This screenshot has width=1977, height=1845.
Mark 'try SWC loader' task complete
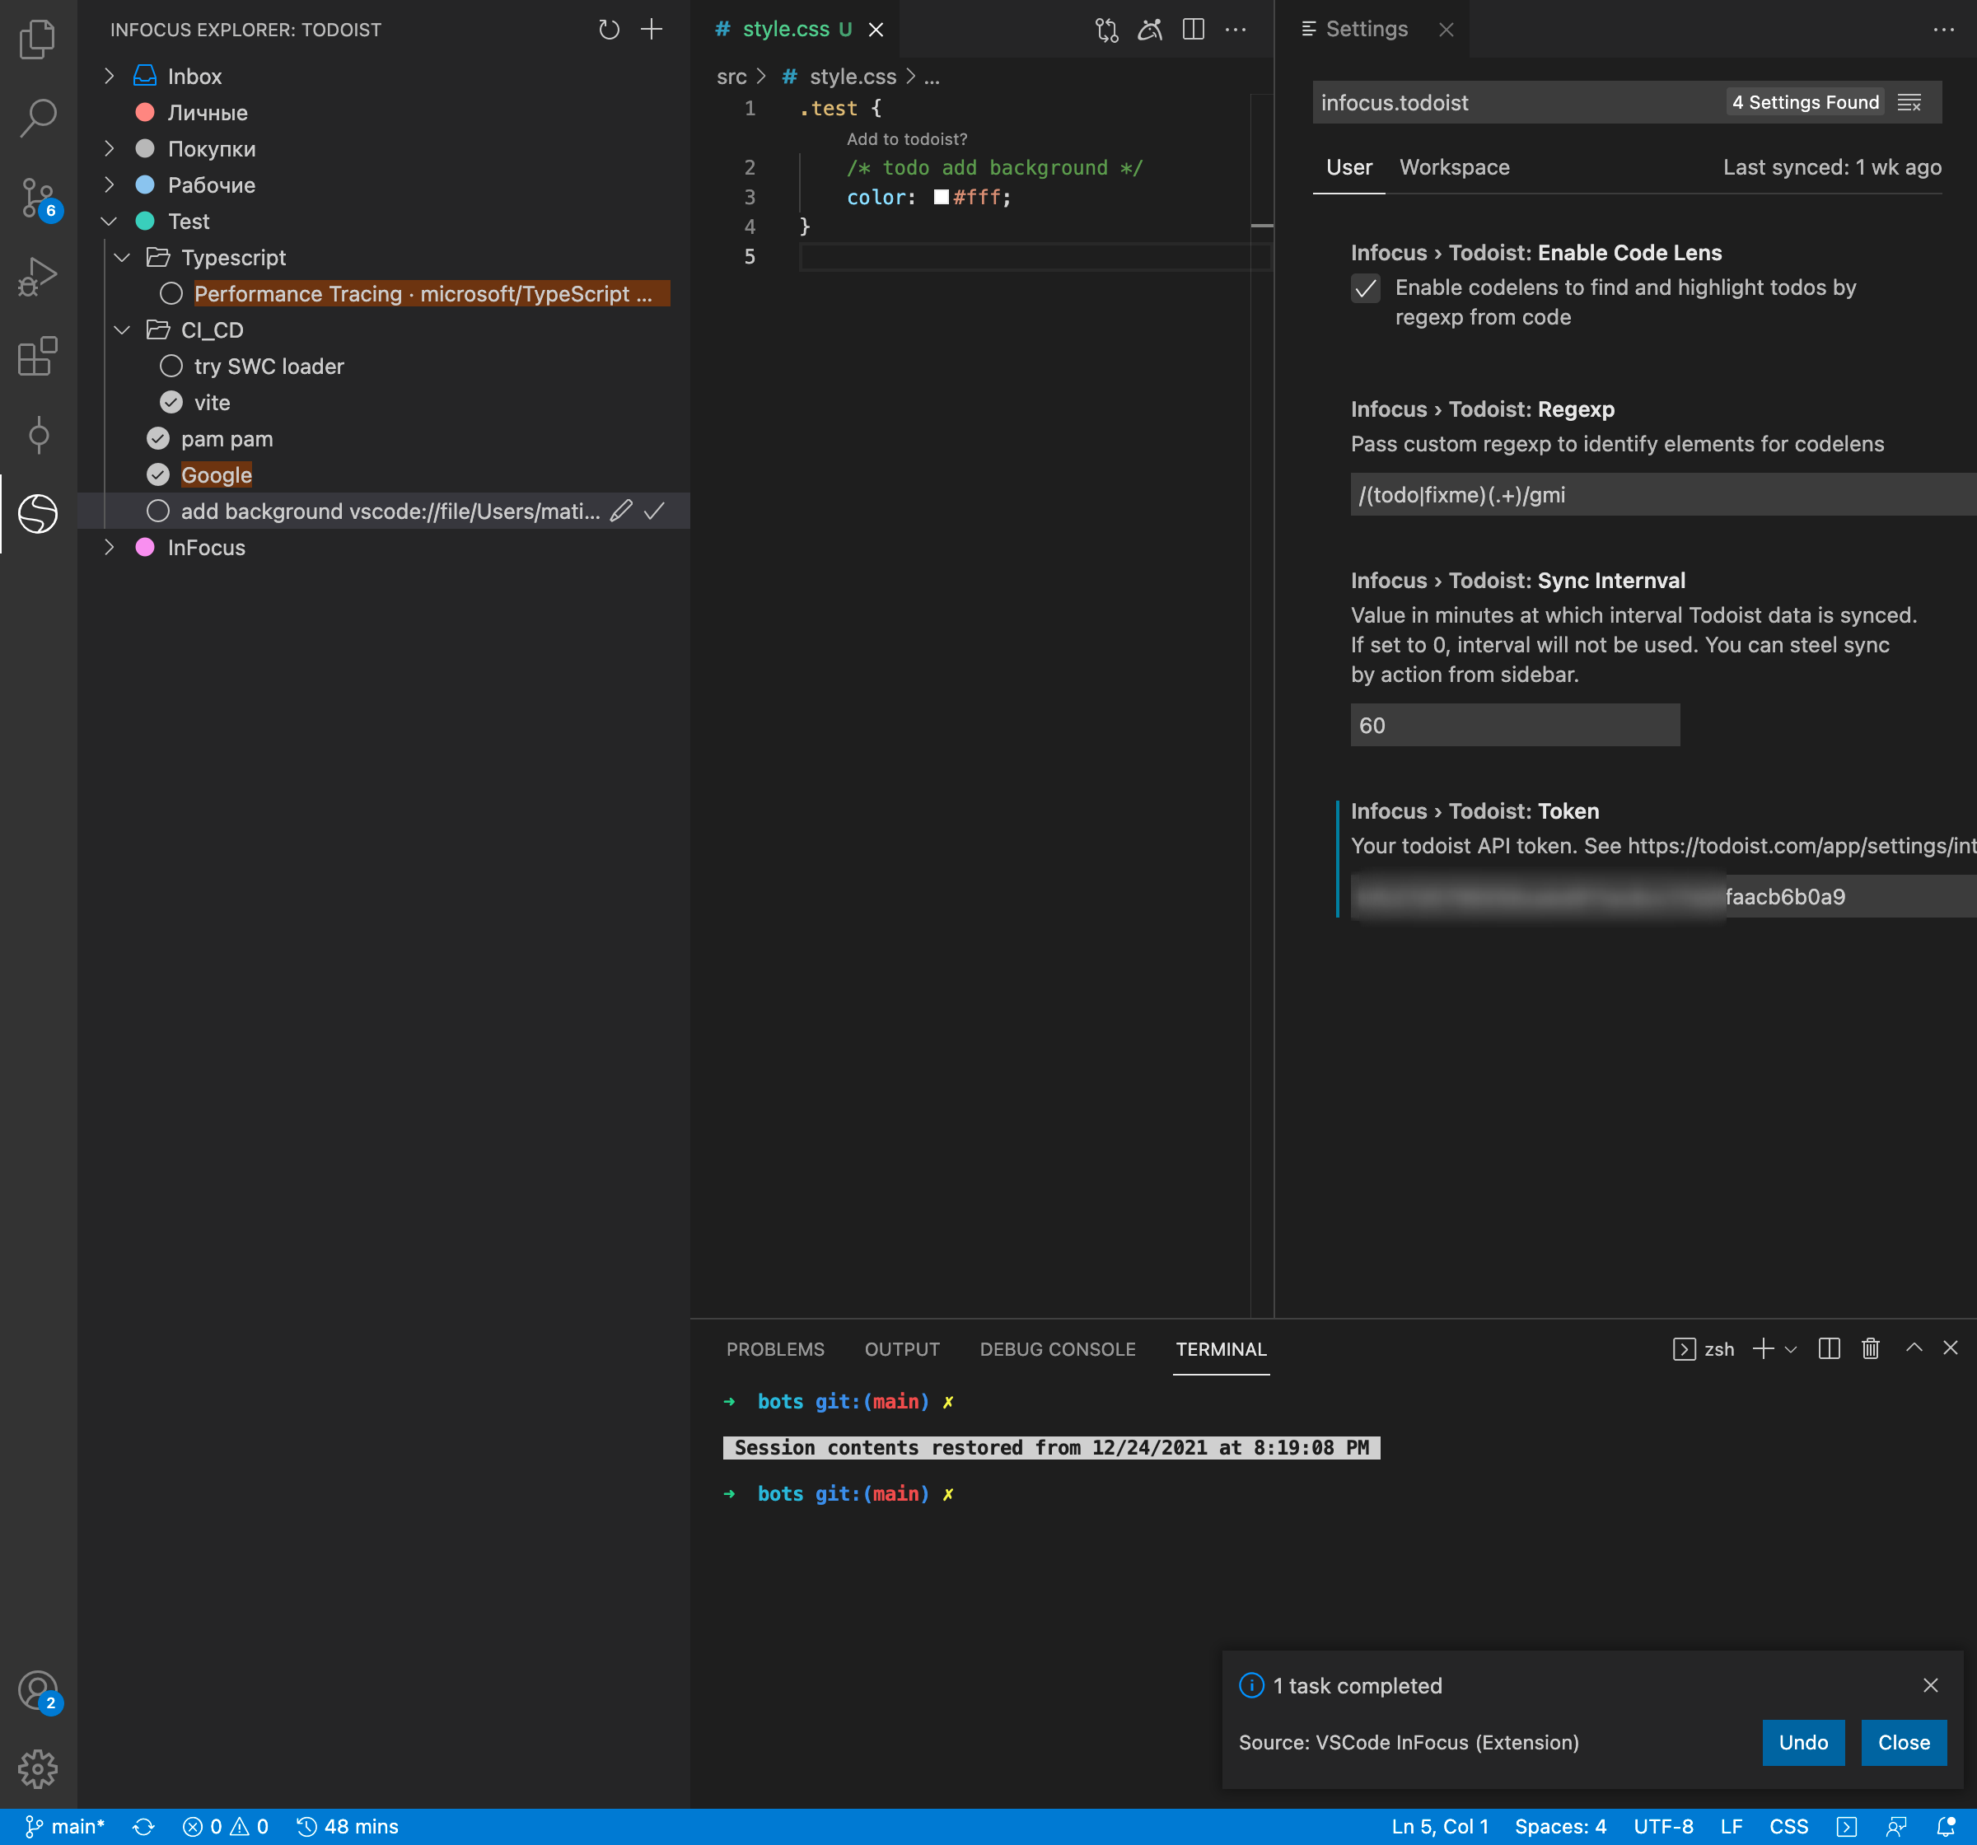pyautogui.click(x=171, y=366)
